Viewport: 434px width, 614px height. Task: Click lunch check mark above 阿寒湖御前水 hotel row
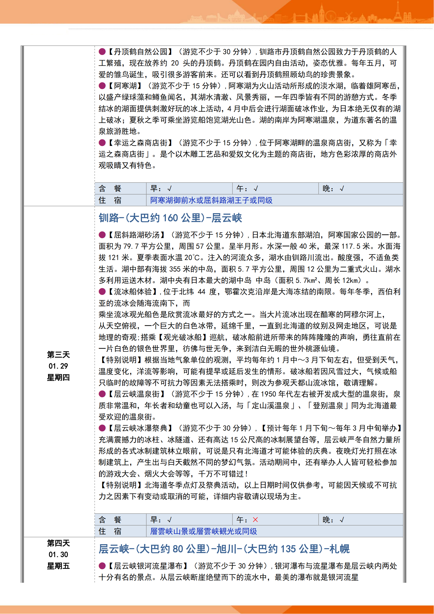(256, 189)
